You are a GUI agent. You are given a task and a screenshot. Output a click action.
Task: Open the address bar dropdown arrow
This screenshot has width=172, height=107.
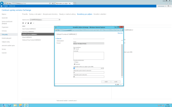click(51, 4)
